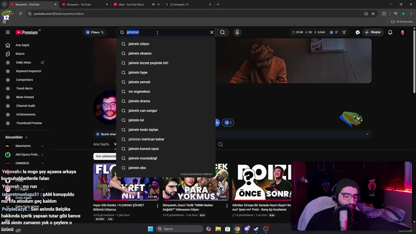Search within channel using magnifier icon

[x=221, y=144]
